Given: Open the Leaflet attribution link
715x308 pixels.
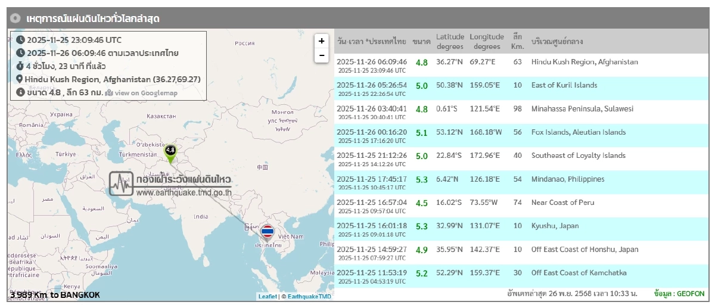Looking at the screenshot, I should pos(268,296).
